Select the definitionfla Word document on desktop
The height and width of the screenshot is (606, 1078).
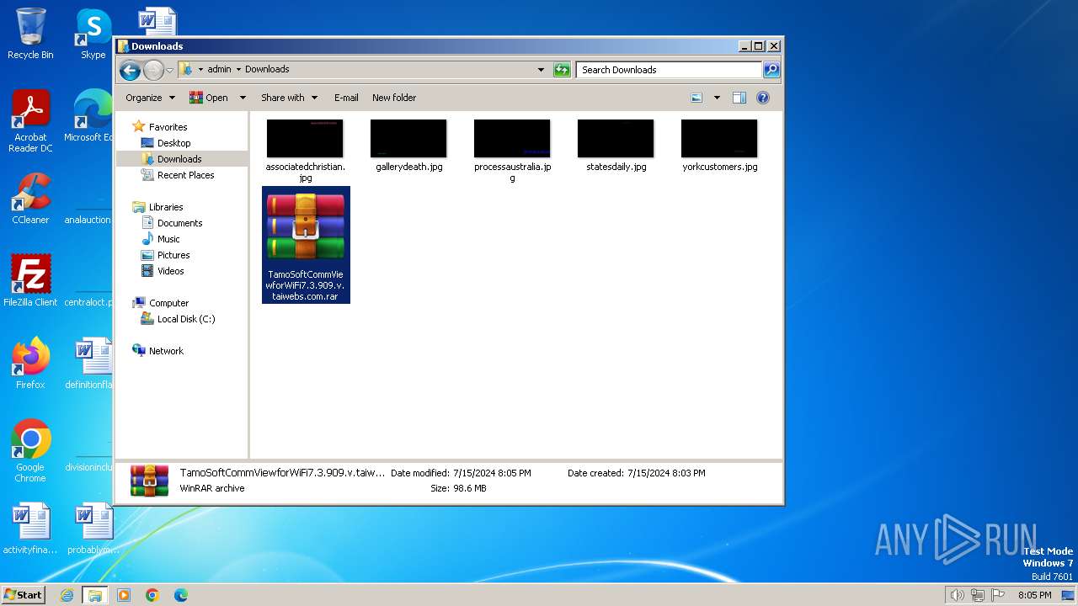(x=89, y=364)
